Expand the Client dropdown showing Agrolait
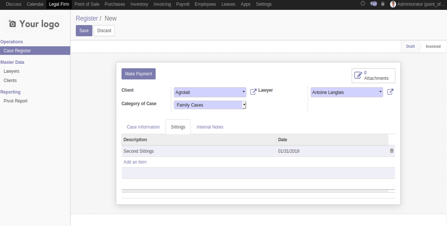Screen dimensions: 447x226 coord(210,92)
